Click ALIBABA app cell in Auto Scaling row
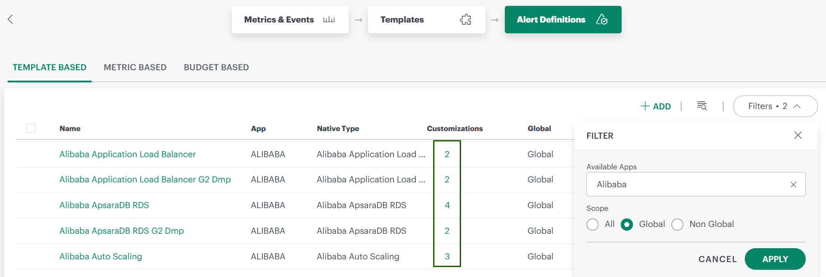 click(268, 256)
